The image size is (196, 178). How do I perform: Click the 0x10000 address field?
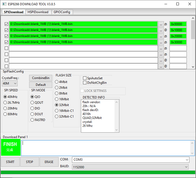tap(178, 30)
